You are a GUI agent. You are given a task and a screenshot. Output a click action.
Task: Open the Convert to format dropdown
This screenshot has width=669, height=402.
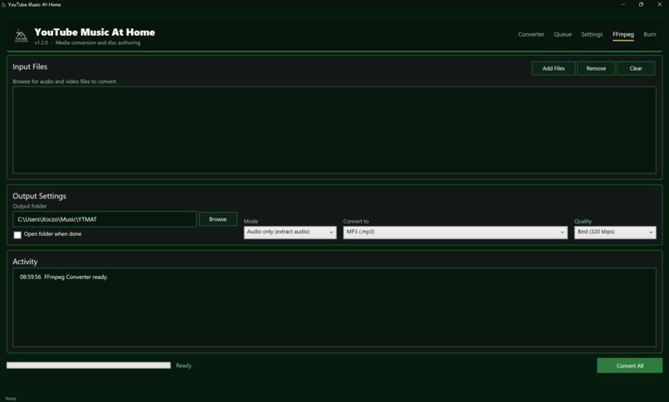click(x=455, y=233)
